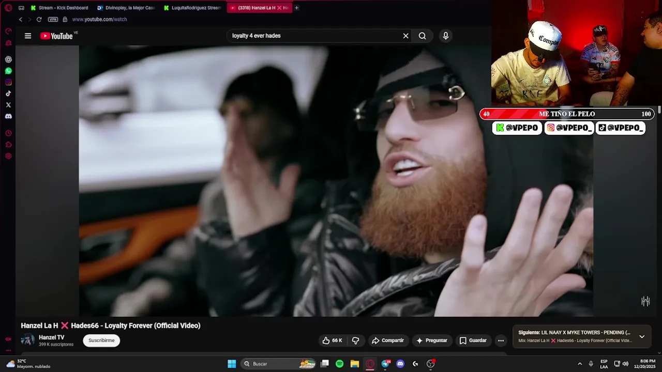Open Logitech G HUB from taskbar

coord(415,364)
